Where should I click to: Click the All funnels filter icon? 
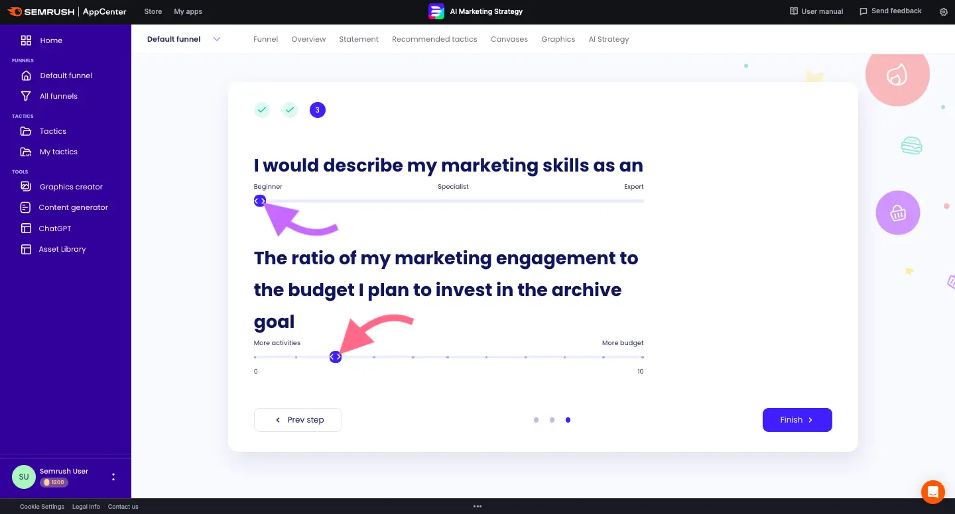tap(26, 96)
